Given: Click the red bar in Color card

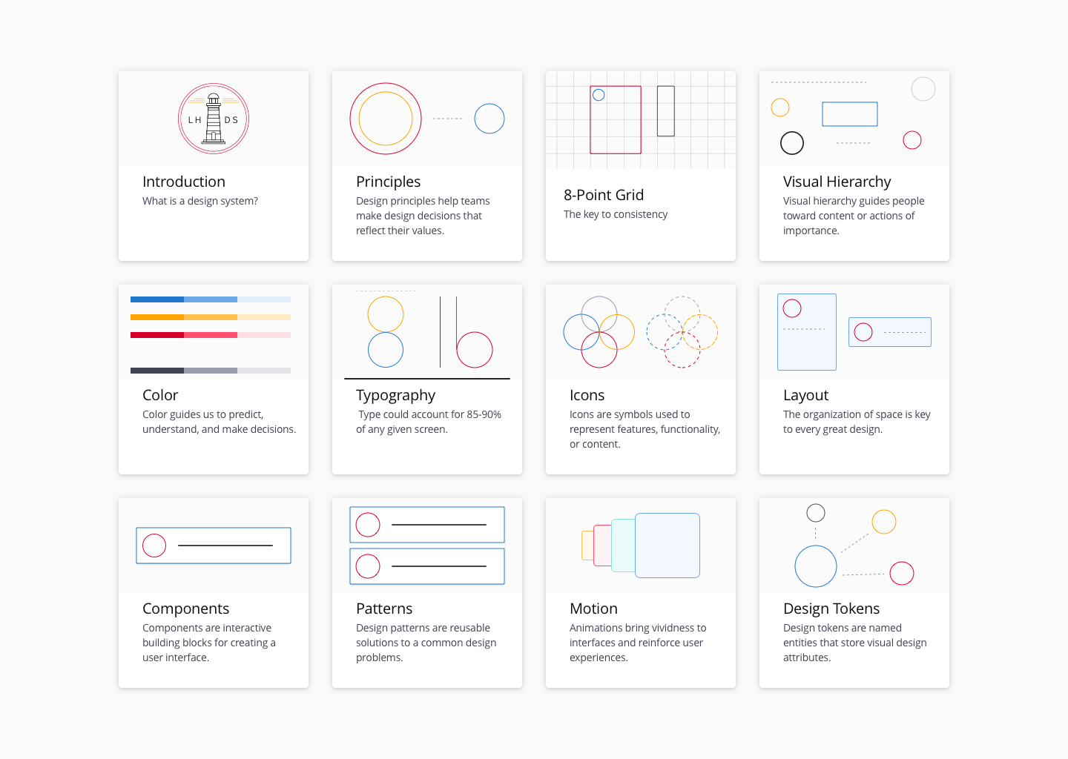Looking at the screenshot, I should click(x=211, y=335).
